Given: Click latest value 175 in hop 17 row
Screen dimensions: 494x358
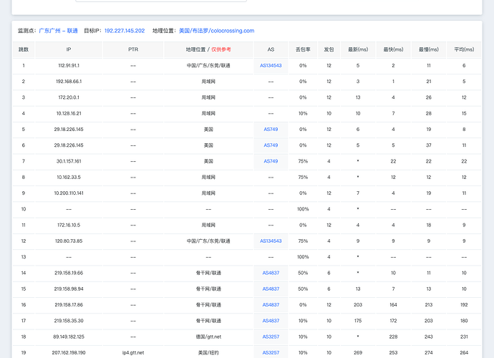Looking at the screenshot, I should [x=358, y=321].
